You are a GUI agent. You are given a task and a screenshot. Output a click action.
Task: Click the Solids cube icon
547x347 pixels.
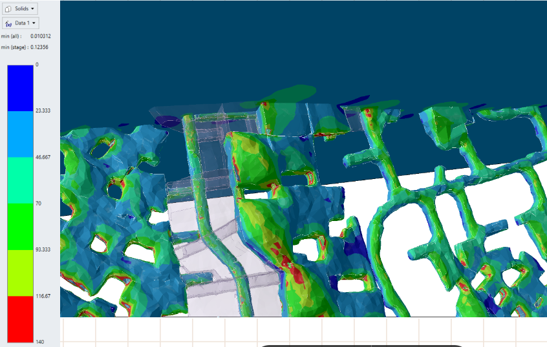9,9
